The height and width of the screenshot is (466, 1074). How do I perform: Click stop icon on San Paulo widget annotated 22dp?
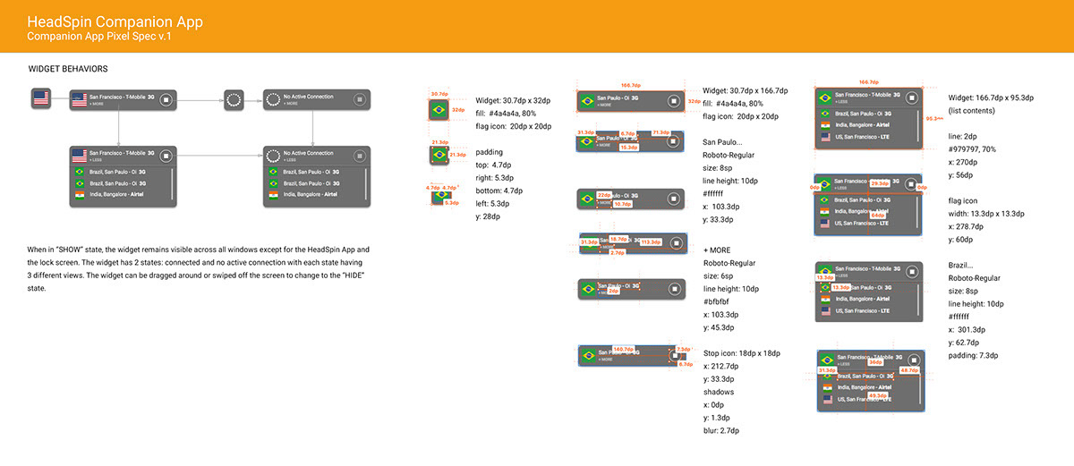[x=672, y=199]
